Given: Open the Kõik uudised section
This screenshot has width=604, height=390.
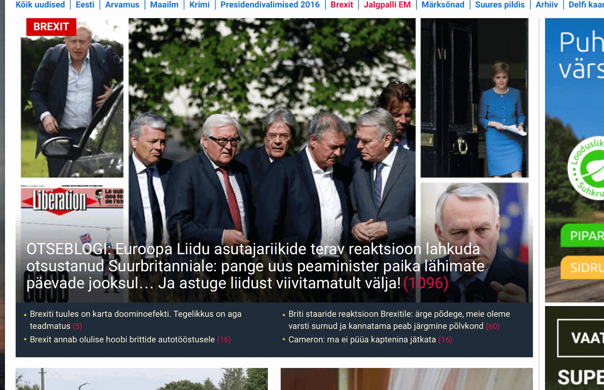Looking at the screenshot, I should [x=40, y=5].
